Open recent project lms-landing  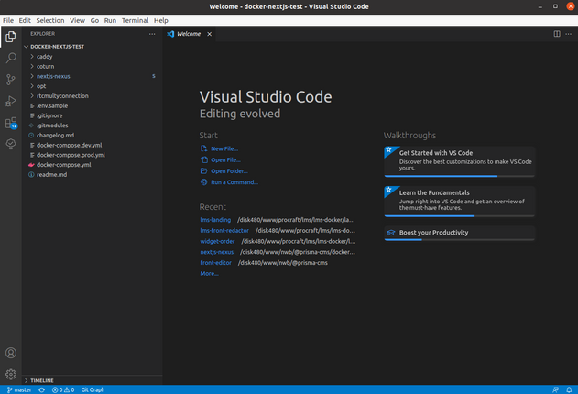[x=215, y=220]
